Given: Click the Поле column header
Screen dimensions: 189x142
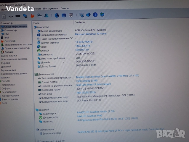Looking at the screenshot, I should click(36, 23).
